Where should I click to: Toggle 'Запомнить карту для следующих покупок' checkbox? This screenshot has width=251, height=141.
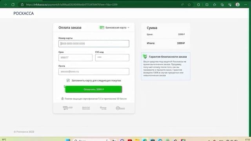(x=68, y=80)
